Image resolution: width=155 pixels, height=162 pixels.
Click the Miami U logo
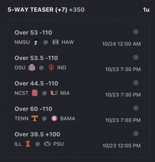54,93
